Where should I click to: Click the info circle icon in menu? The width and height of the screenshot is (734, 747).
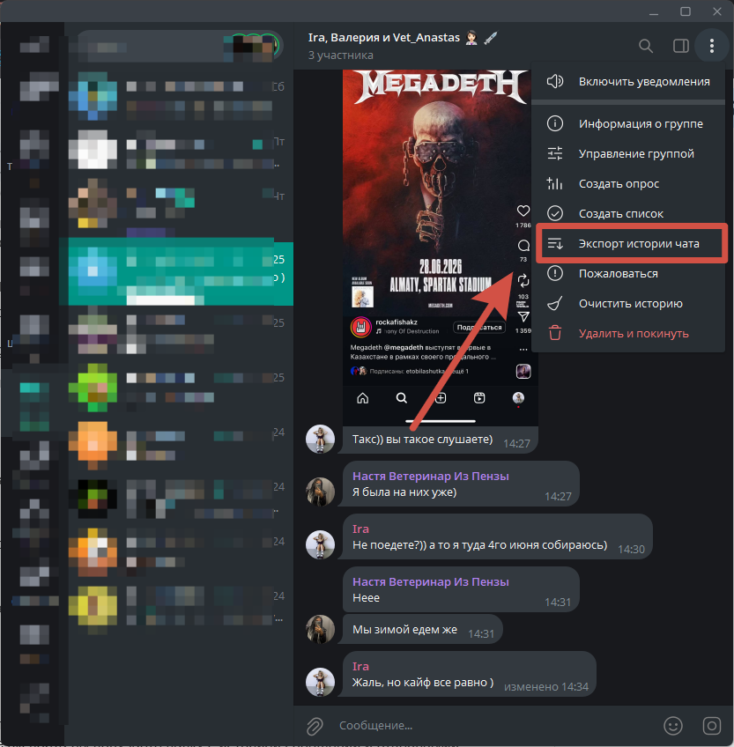(555, 124)
